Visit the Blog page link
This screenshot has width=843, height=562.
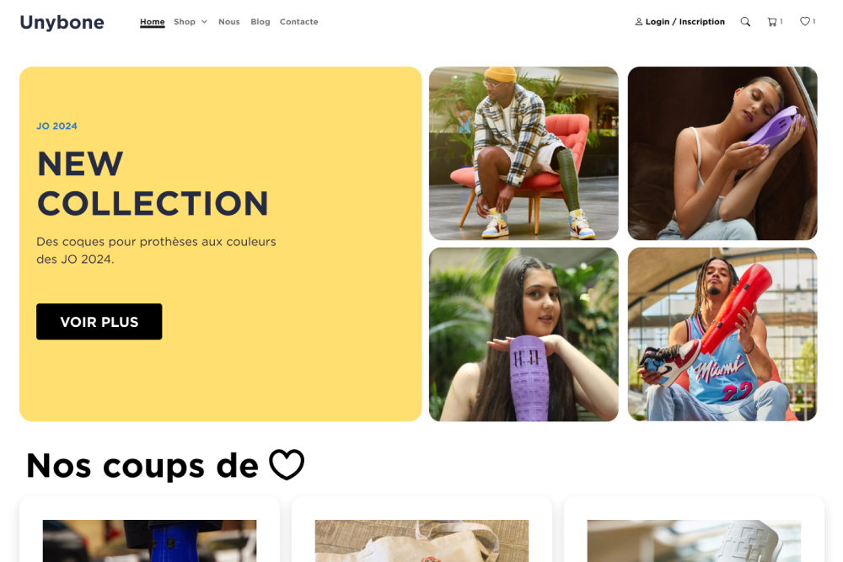coord(260,22)
